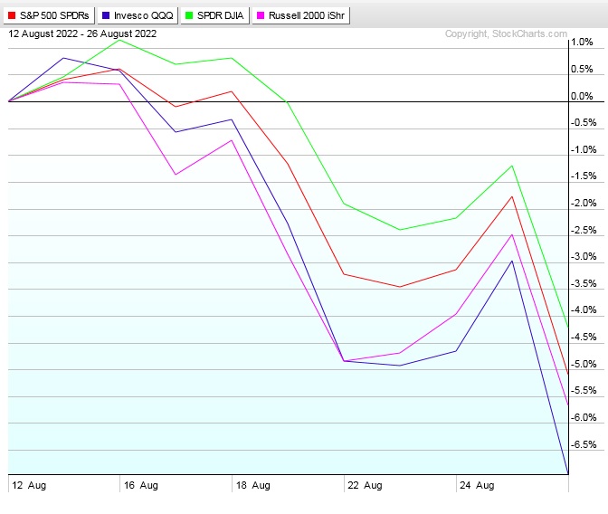Click the 24 Aug x-axis label
This screenshot has height=514, width=608.
[x=477, y=486]
